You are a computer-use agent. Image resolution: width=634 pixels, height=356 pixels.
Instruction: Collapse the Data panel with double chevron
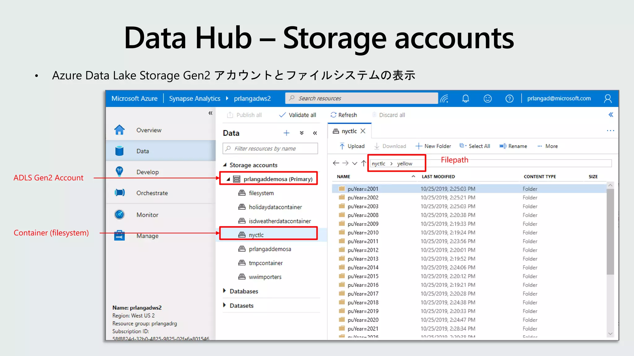pos(315,133)
